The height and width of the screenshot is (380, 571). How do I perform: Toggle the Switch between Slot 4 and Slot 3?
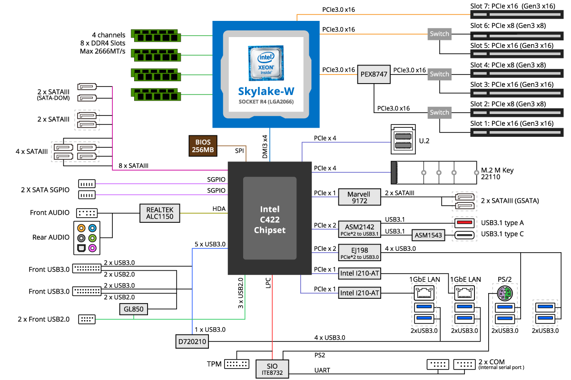(439, 74)
